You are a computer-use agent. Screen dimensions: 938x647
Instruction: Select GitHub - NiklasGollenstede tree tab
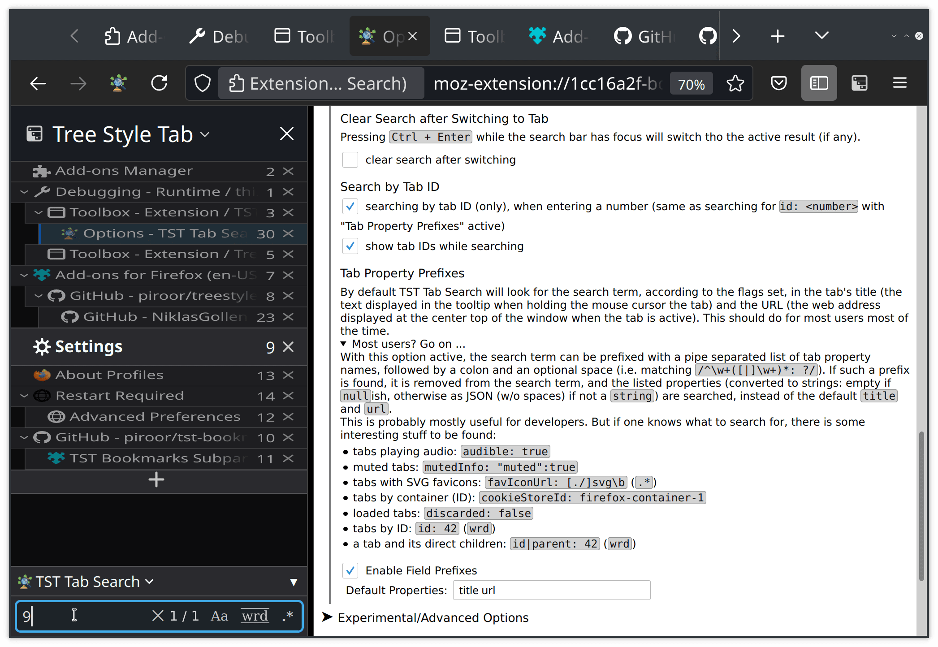click(x=173, y=317)
